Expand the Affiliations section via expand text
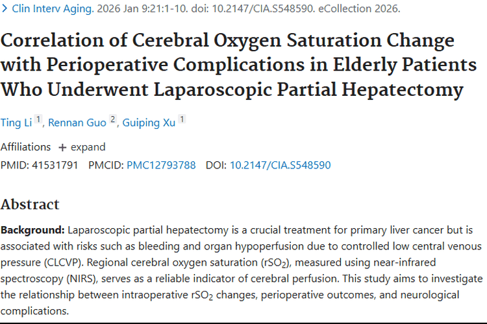This screenshot has height=324, width=487. coord(88,147)
